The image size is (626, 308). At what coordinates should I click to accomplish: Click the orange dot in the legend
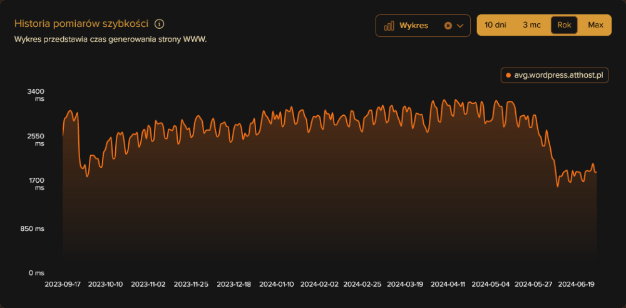(508, 75)
